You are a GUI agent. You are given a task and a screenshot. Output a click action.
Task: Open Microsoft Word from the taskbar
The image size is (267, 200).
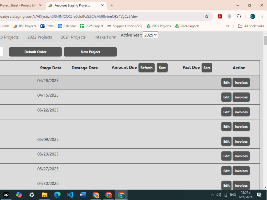tap(83, 195)
